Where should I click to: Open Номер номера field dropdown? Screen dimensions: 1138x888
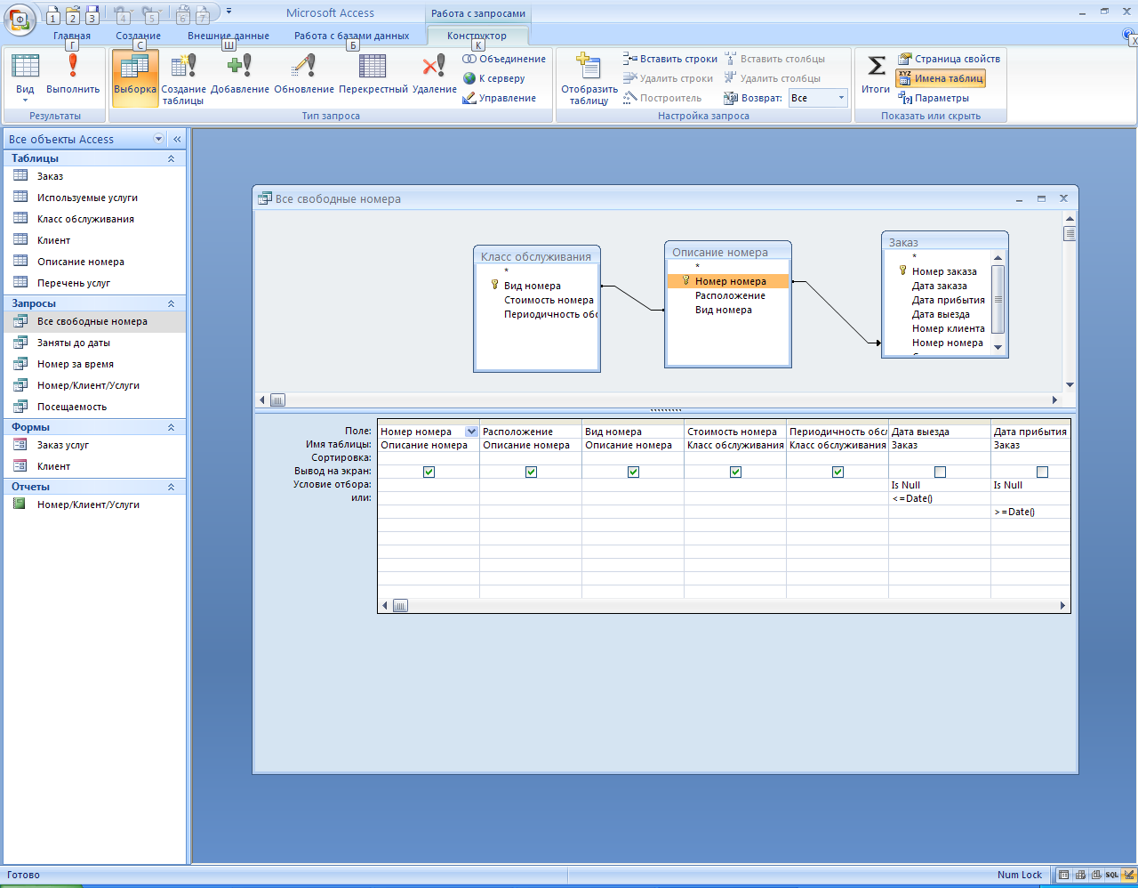pos(471,432)
